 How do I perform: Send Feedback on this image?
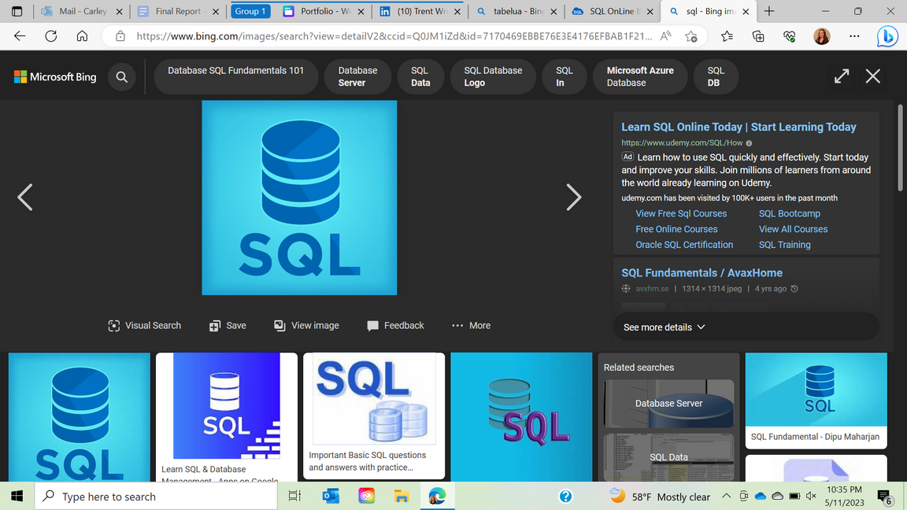coord(396,326)
